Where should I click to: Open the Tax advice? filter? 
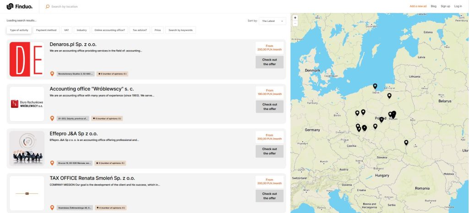(140, 30)
